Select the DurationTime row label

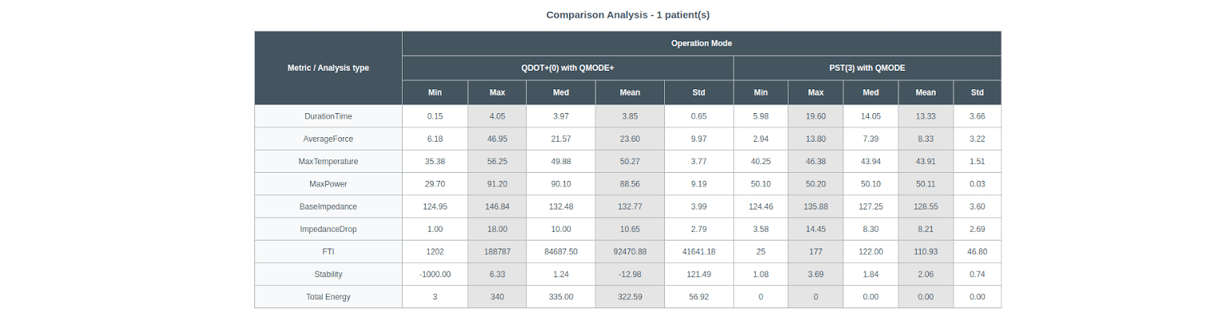[328, 116]
